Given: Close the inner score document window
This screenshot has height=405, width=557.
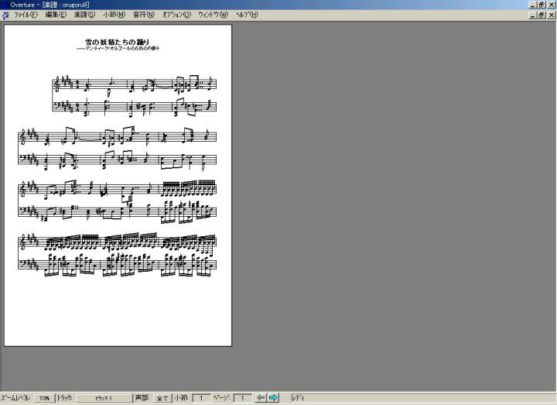Looking at the screenshot, I should click(551, 15).
